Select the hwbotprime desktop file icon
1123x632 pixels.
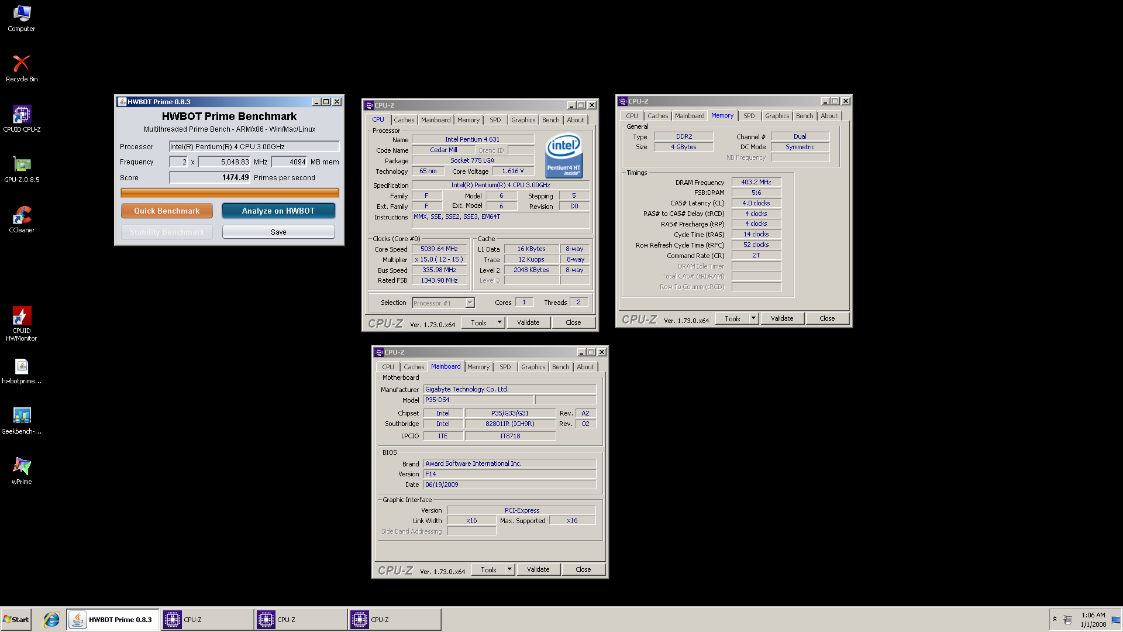(22, 370)
